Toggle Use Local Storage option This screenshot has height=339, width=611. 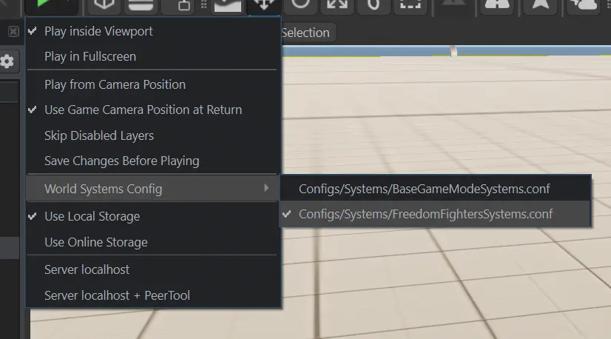pyautogui.click(x=154, y=217)
